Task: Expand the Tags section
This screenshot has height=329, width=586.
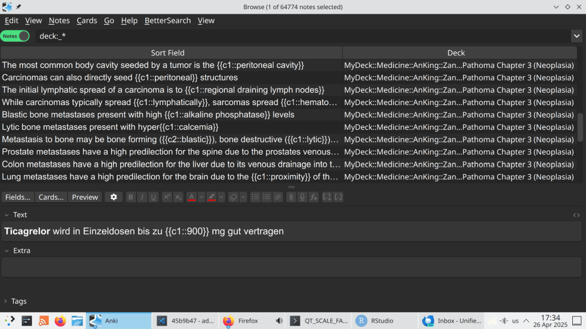Action: click(6, 301)
